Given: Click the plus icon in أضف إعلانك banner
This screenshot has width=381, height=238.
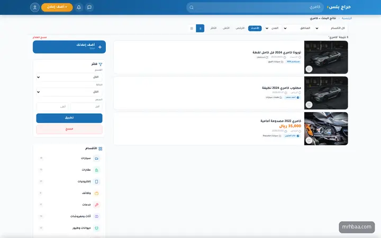Looking at the screenshot, I should pos(100,47).
